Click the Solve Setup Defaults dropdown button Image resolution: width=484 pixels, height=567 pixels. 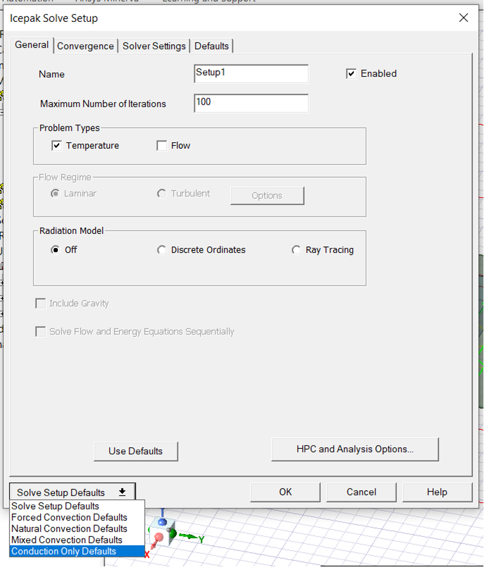72,492
